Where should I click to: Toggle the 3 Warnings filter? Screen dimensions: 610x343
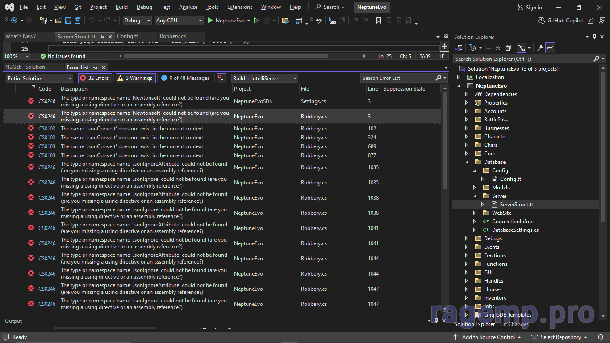tap(135, 78)
